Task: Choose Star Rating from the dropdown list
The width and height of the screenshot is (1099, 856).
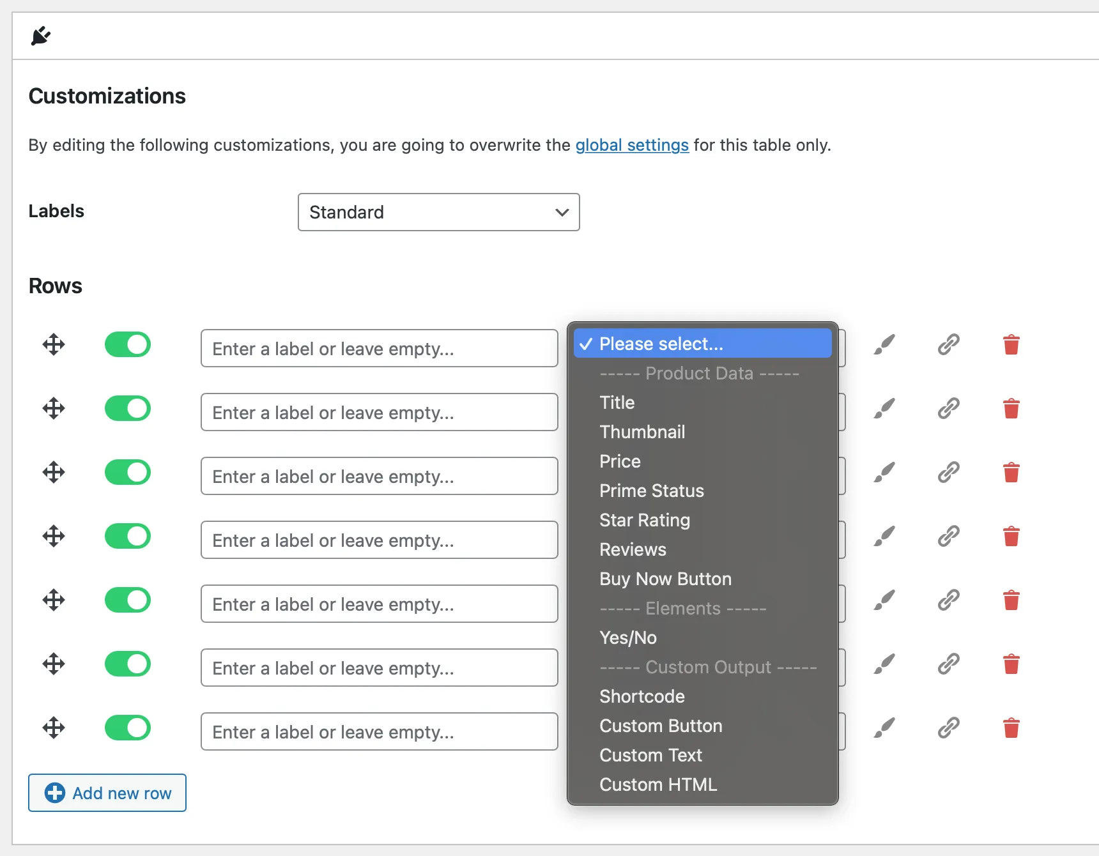Action: click(x=645, y=520)
